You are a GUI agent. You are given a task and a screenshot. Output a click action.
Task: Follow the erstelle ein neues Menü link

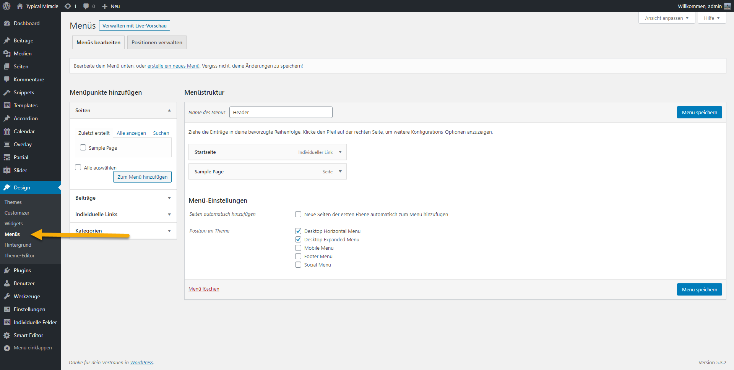[174, 66]
